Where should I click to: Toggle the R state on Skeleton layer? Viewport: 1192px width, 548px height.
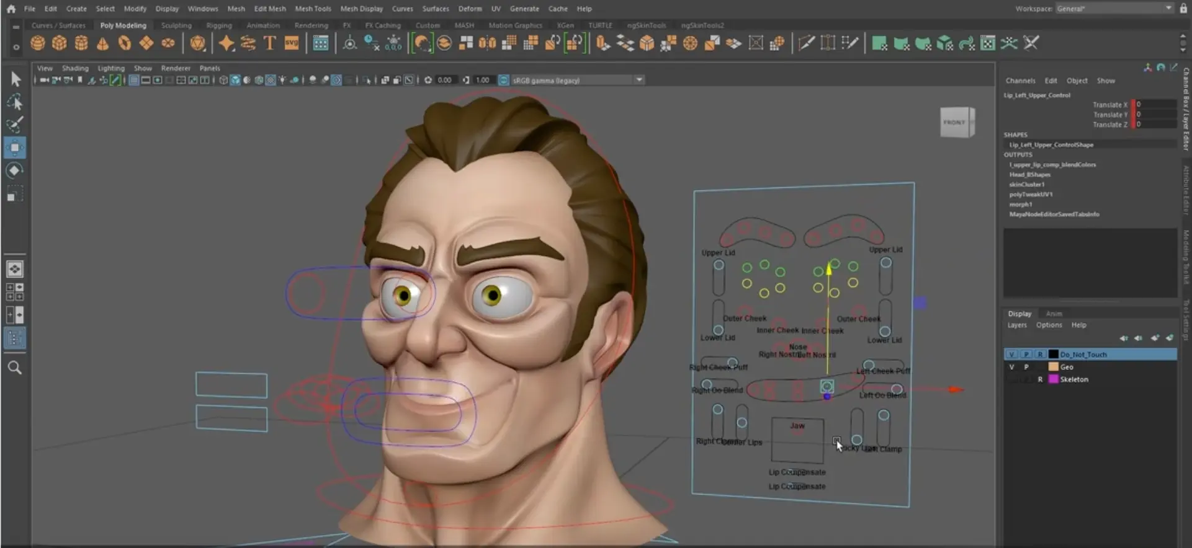(1040, 379)
